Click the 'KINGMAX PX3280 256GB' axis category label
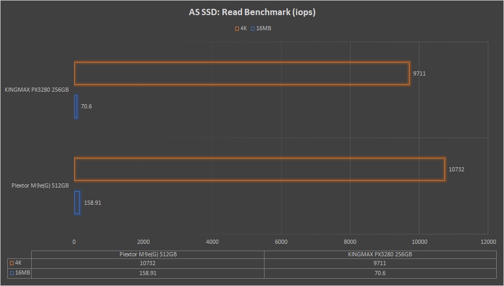Image resolution: width=504 pixels, height=286 pixels. 37,90
